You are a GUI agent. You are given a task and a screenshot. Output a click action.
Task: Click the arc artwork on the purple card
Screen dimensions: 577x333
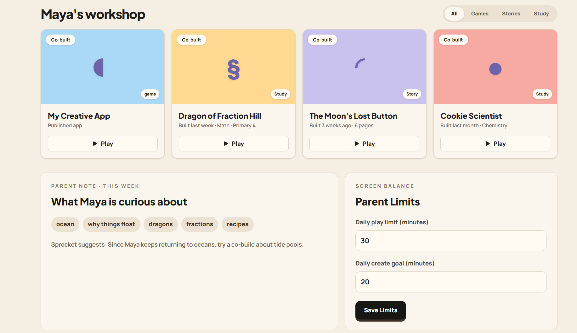360,63
